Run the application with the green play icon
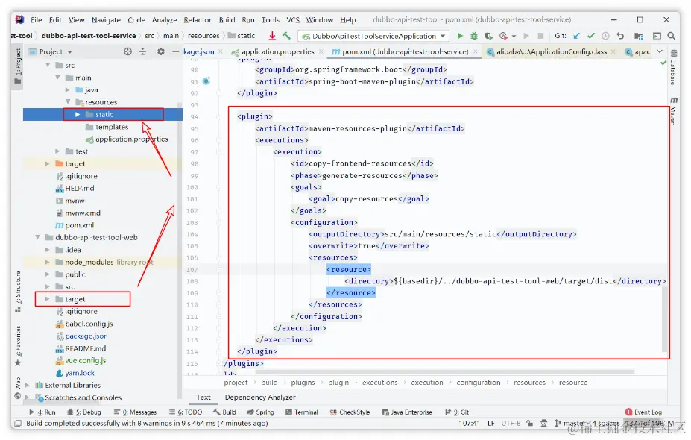 [x=460, y=36]
